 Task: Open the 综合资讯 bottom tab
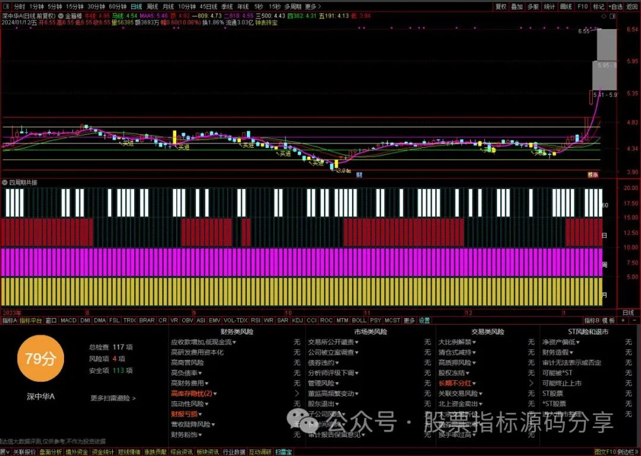point(182,452)
